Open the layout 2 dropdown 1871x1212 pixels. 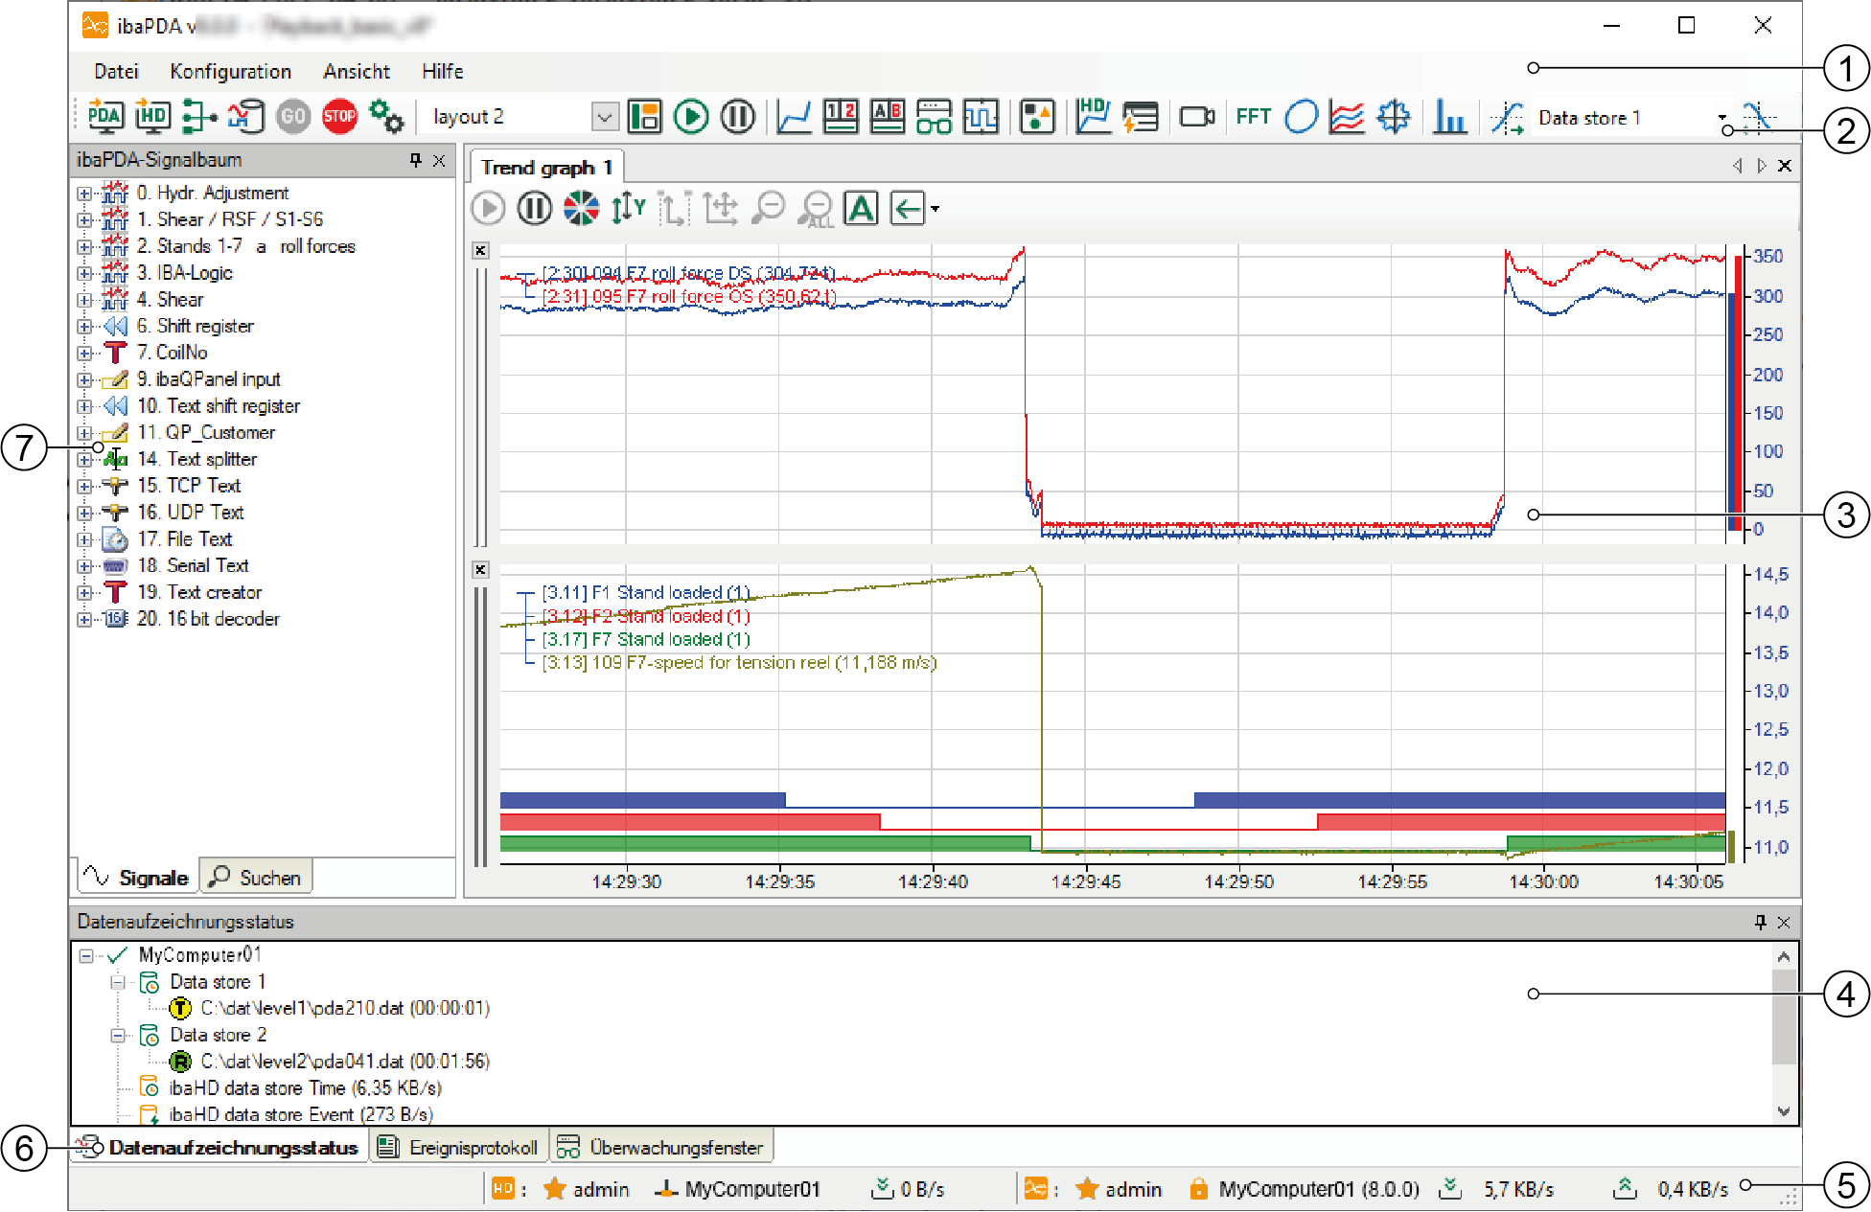coord(604,117)
